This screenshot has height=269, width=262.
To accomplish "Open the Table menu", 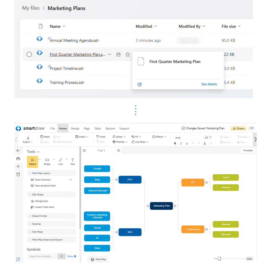I will 97,128.
